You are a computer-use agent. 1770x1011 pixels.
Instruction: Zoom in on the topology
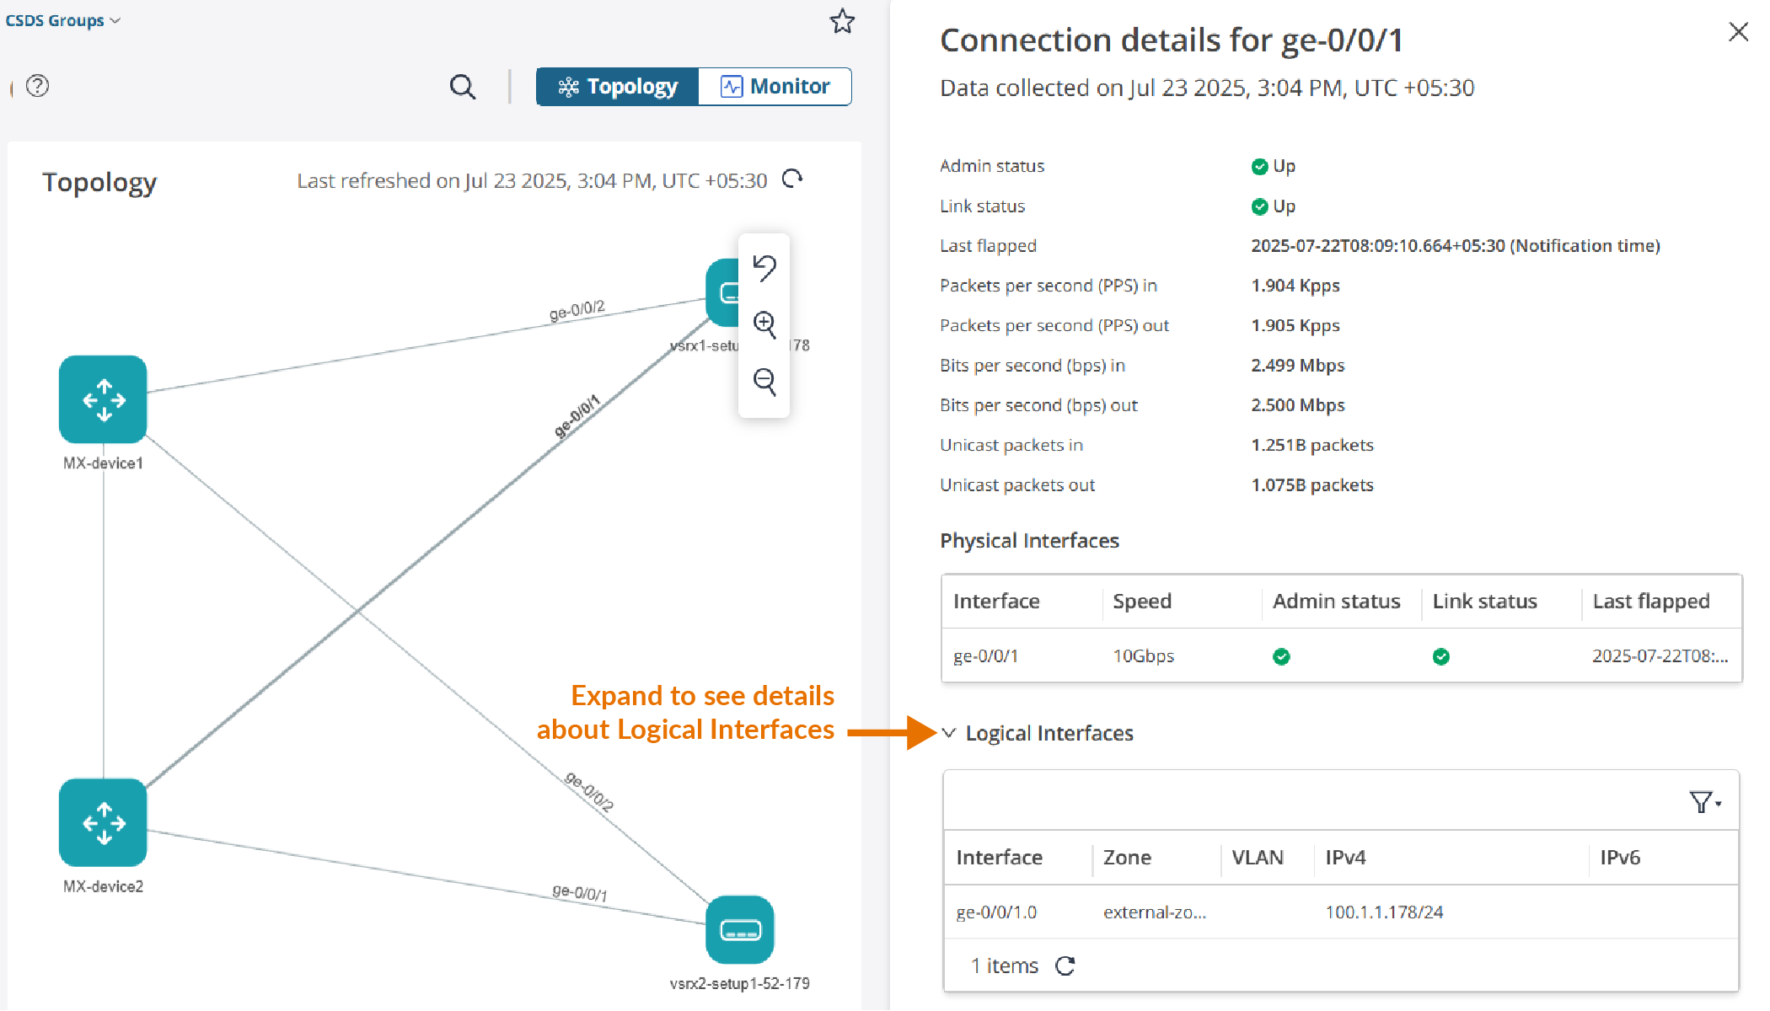(764, 324)
